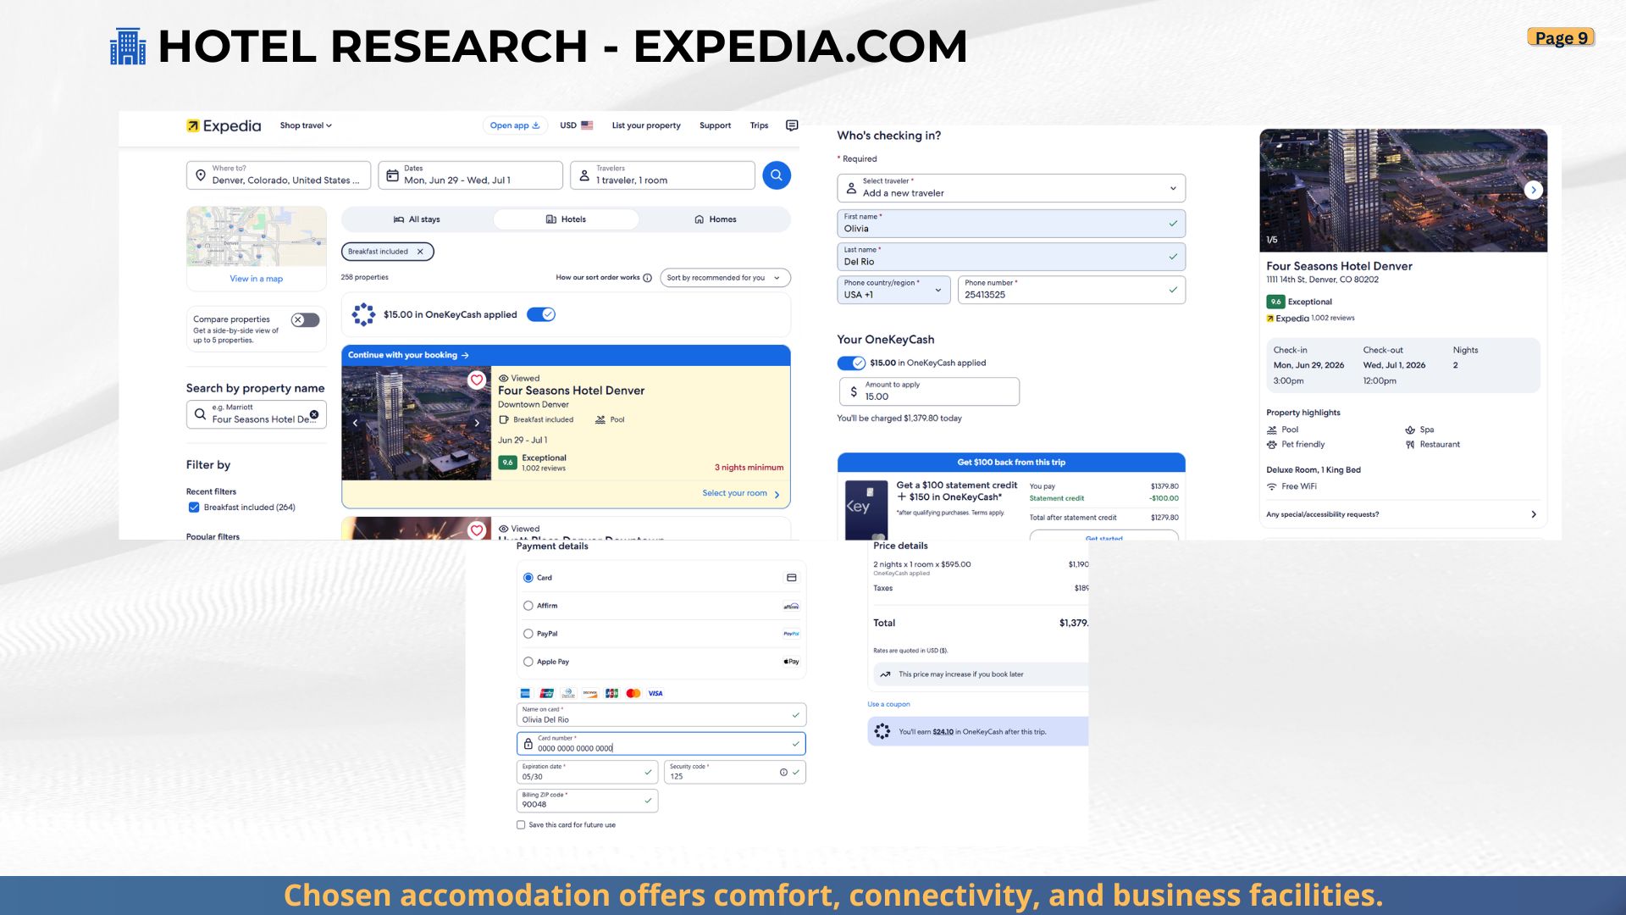This screenshot has height=915, width=1626.
Task: Click Where to destination field
Action: pos(279,175)
